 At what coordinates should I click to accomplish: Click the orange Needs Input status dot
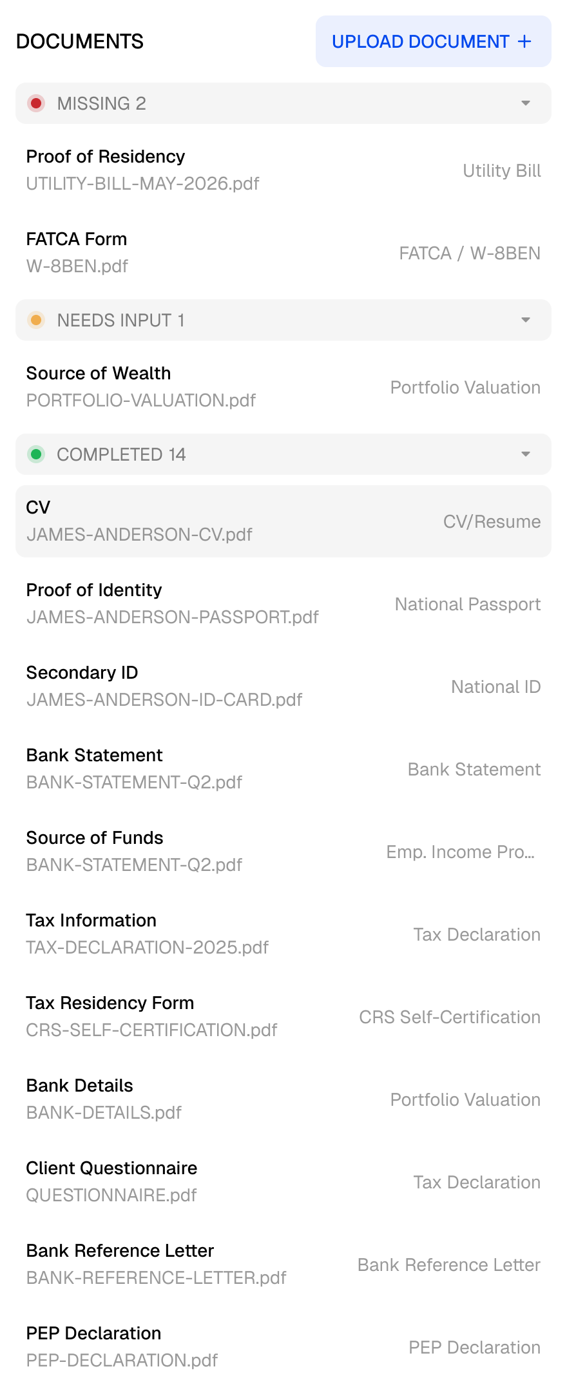36,320
